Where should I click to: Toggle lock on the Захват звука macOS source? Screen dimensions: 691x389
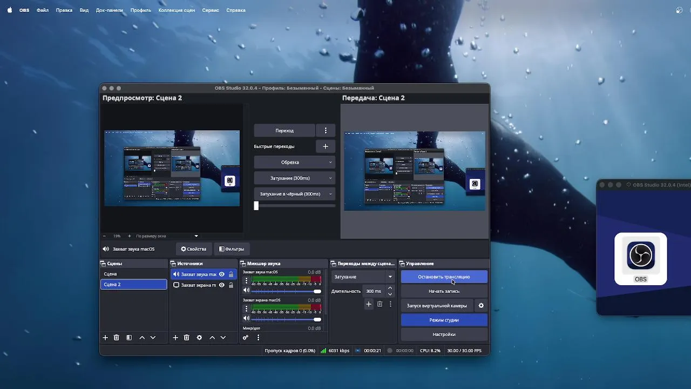click(x=231, y=274)
